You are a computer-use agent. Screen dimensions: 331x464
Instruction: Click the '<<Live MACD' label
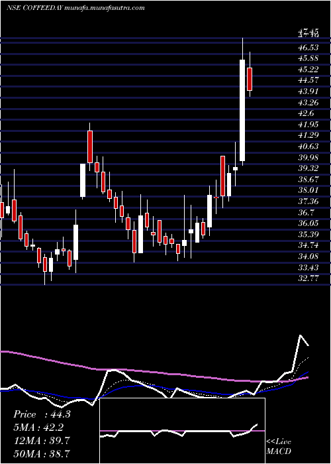click(x=279, y=447)
